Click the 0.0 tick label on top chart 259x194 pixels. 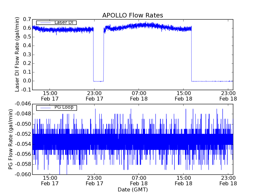click(x=27, y=81)
